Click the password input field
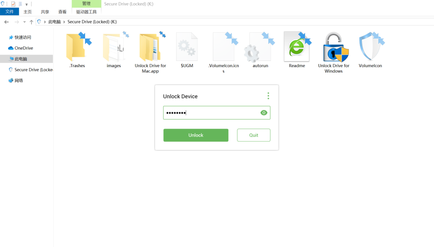434x247 pixels. (217, 113)
